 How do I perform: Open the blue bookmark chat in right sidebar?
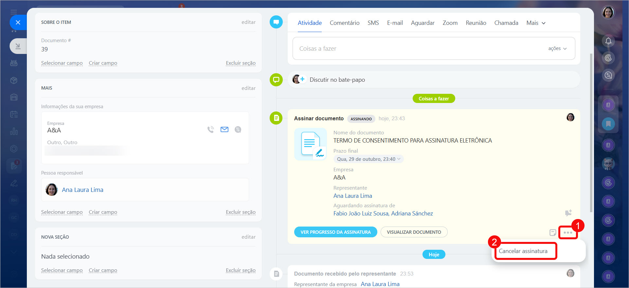(x=608, y=124)
